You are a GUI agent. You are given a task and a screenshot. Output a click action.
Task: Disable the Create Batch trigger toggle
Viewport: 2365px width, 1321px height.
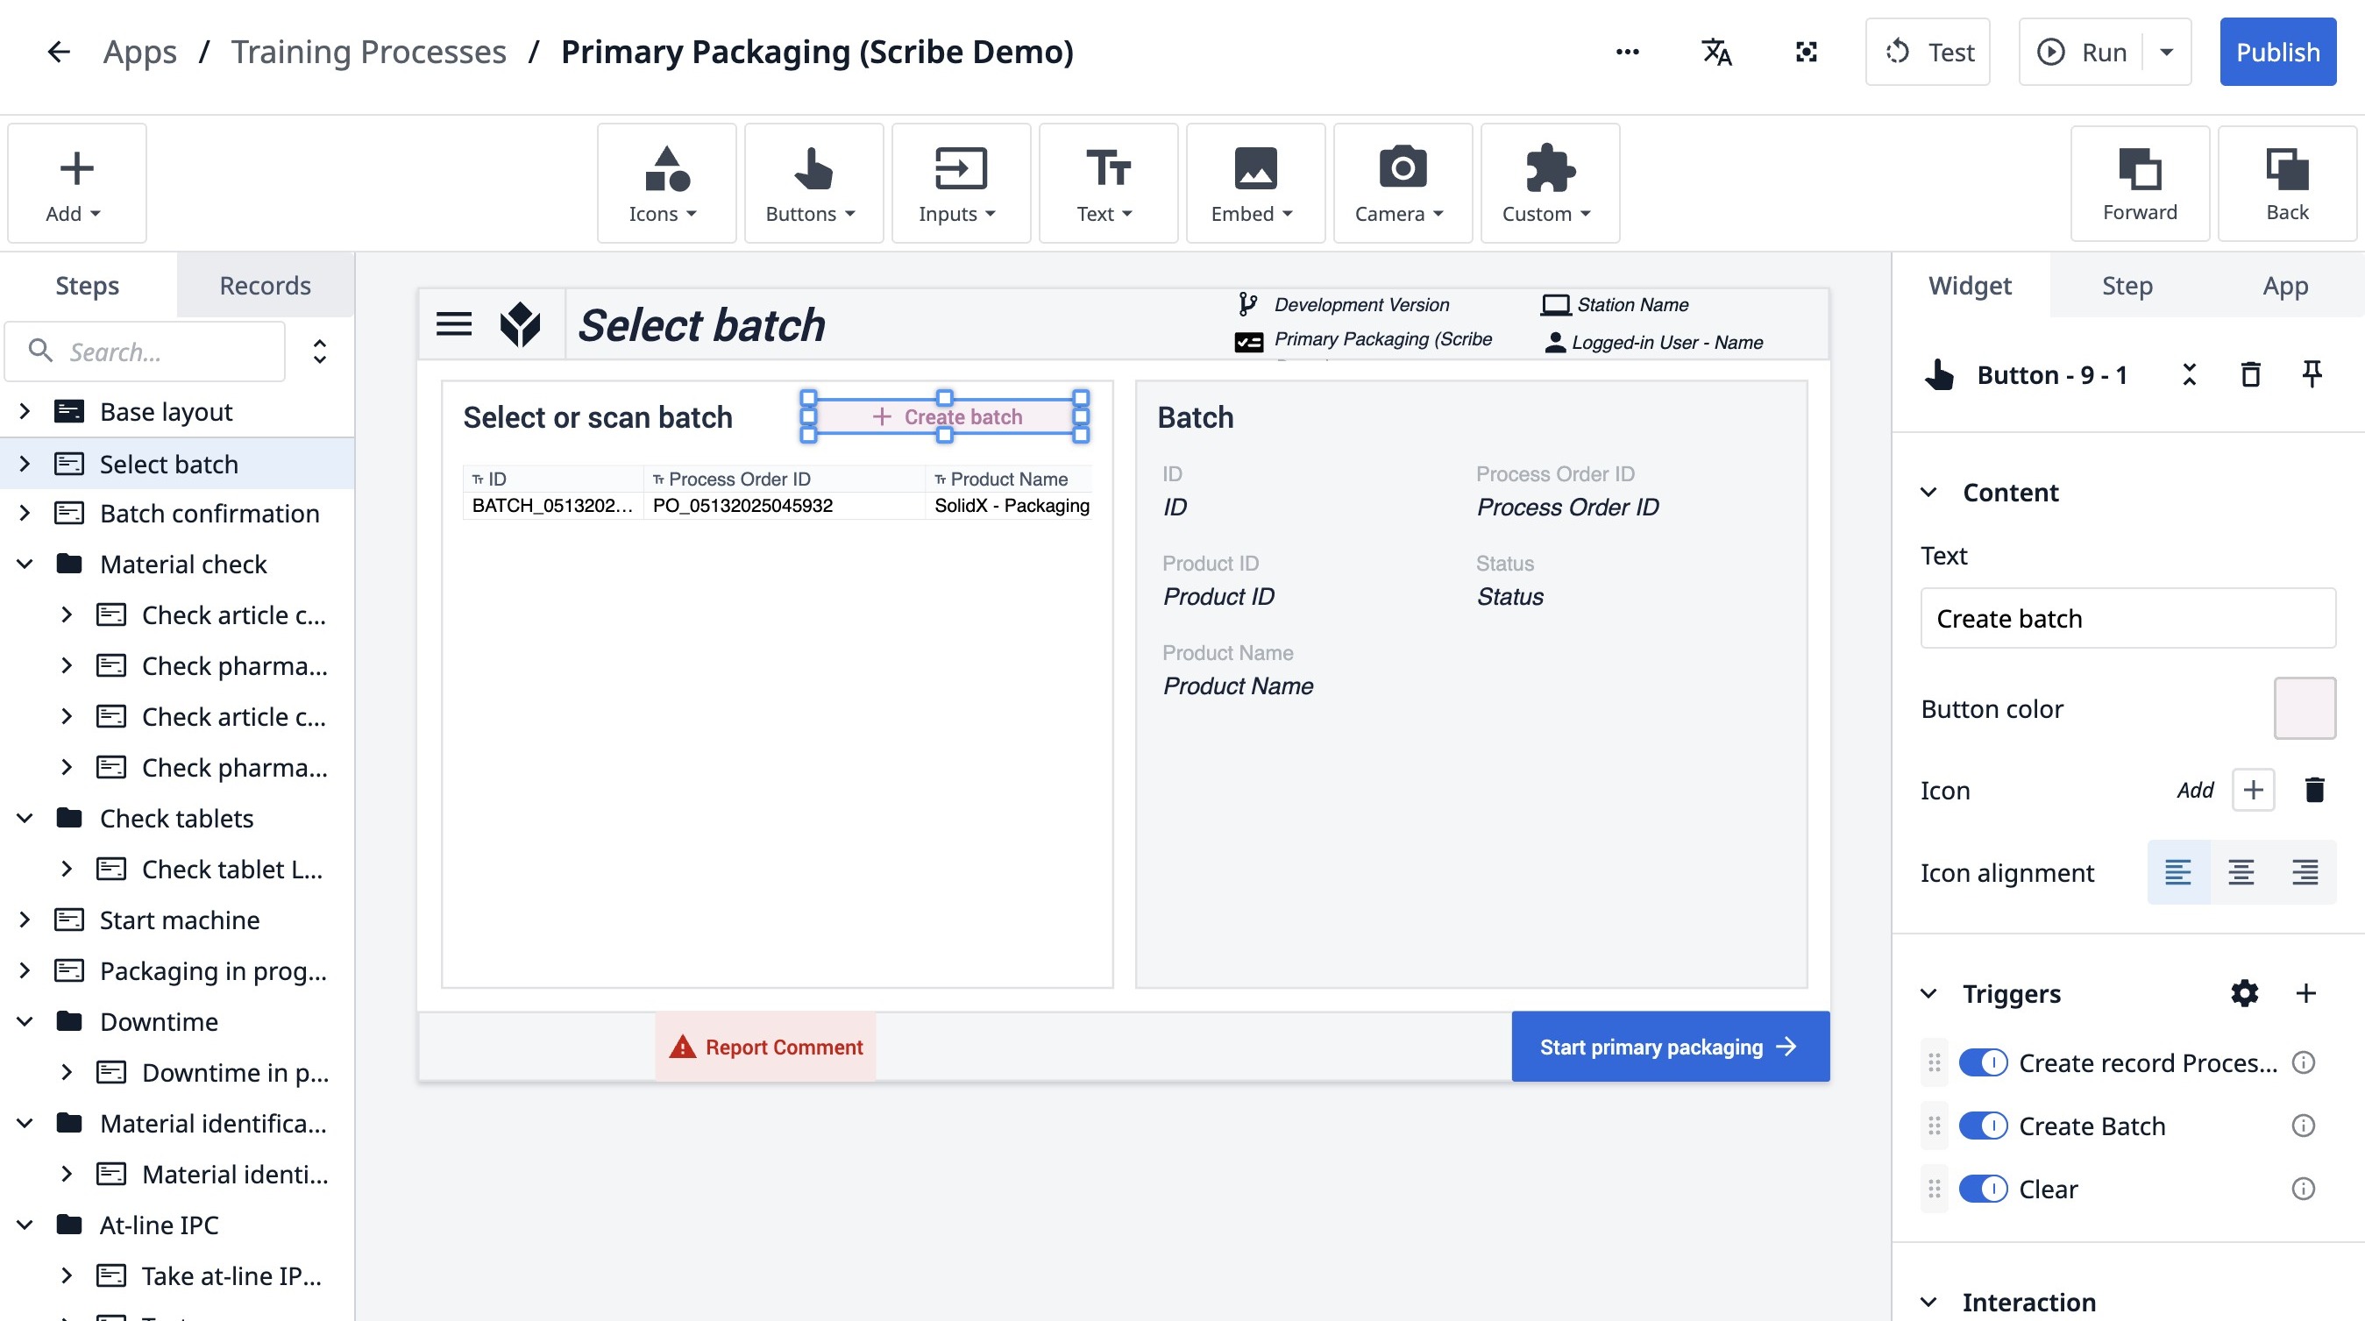(1983, 1126)
